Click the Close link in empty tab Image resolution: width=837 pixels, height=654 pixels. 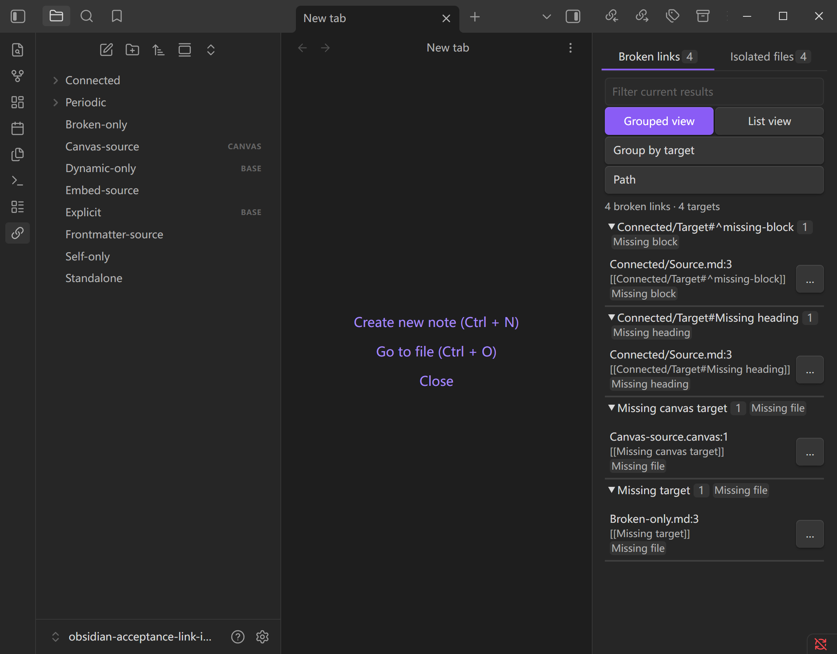tap(436, 381)
